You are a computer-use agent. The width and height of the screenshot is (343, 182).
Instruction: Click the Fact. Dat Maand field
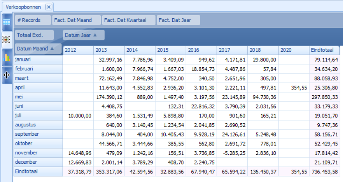click(x=76, y=20)
